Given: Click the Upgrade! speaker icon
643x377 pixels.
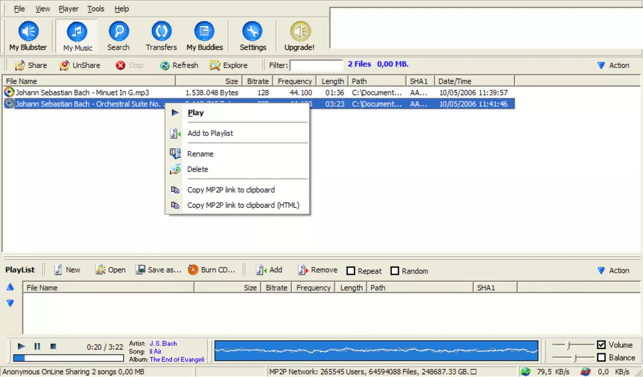Looking at the screenshot, I should point(300,32).
